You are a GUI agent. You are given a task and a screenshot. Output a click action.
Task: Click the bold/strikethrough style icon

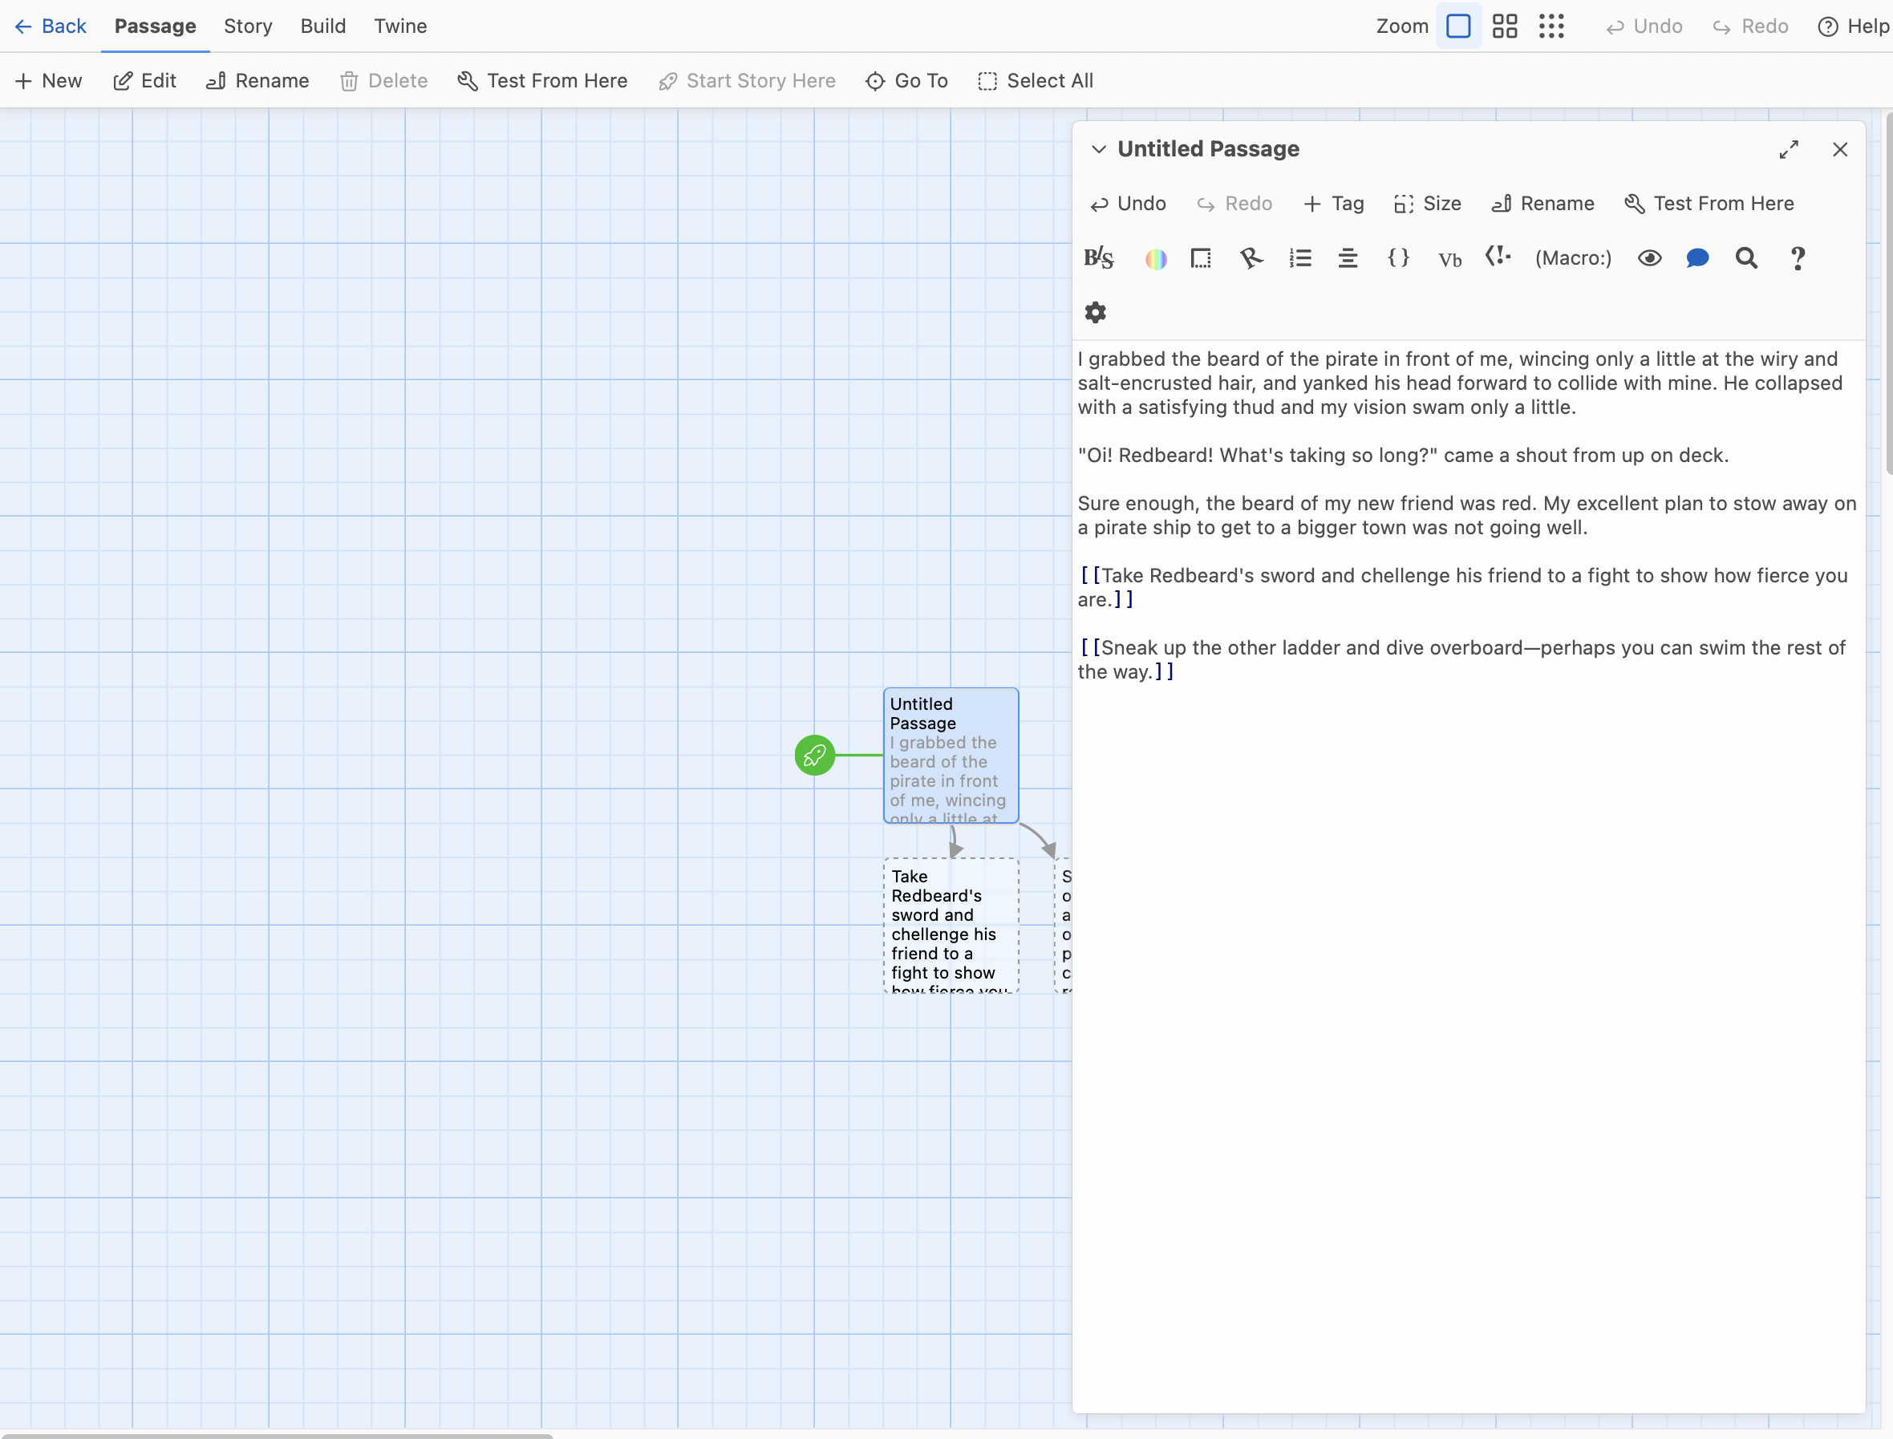tap(1099, 258)
